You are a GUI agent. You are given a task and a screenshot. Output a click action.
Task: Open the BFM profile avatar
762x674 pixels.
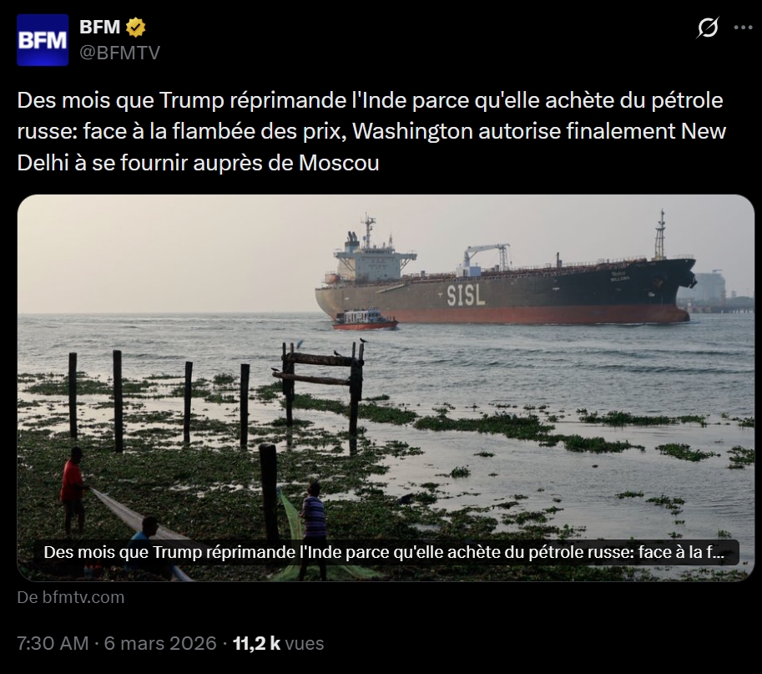click(x=43, y=40)
